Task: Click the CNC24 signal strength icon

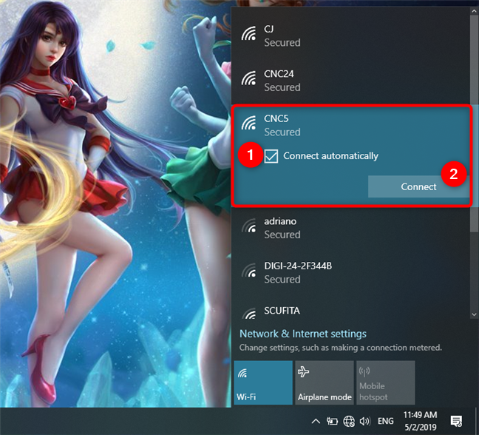Action: (x=248, y=78)
